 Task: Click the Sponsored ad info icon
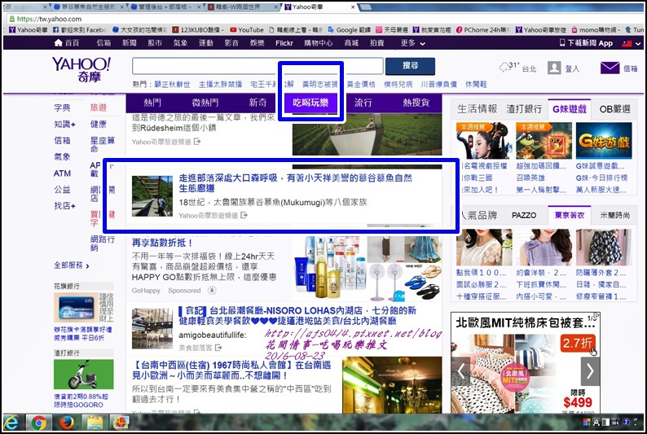(212, 290)
